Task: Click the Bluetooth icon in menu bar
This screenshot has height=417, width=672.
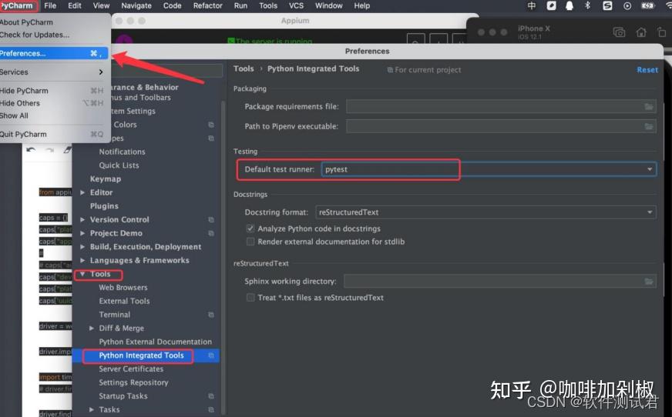Action: [587, 6]
